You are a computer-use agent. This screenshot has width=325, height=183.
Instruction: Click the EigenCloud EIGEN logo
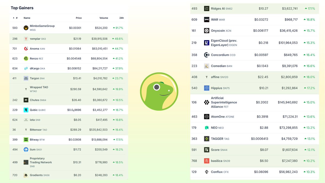tap(207, 43)
